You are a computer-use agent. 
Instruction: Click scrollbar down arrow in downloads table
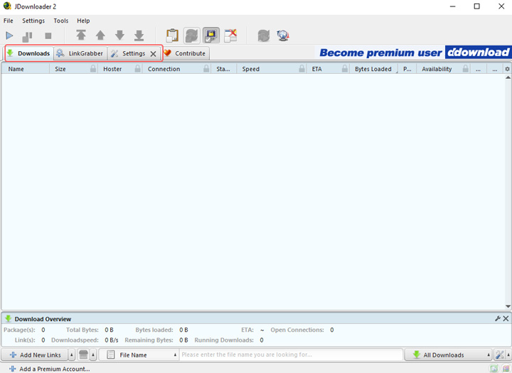click(508, 306)
